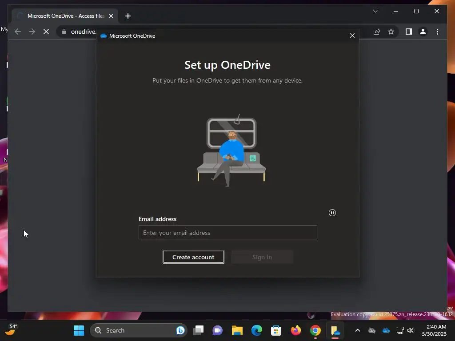Open Task View on the taskbar

[199, 330]
